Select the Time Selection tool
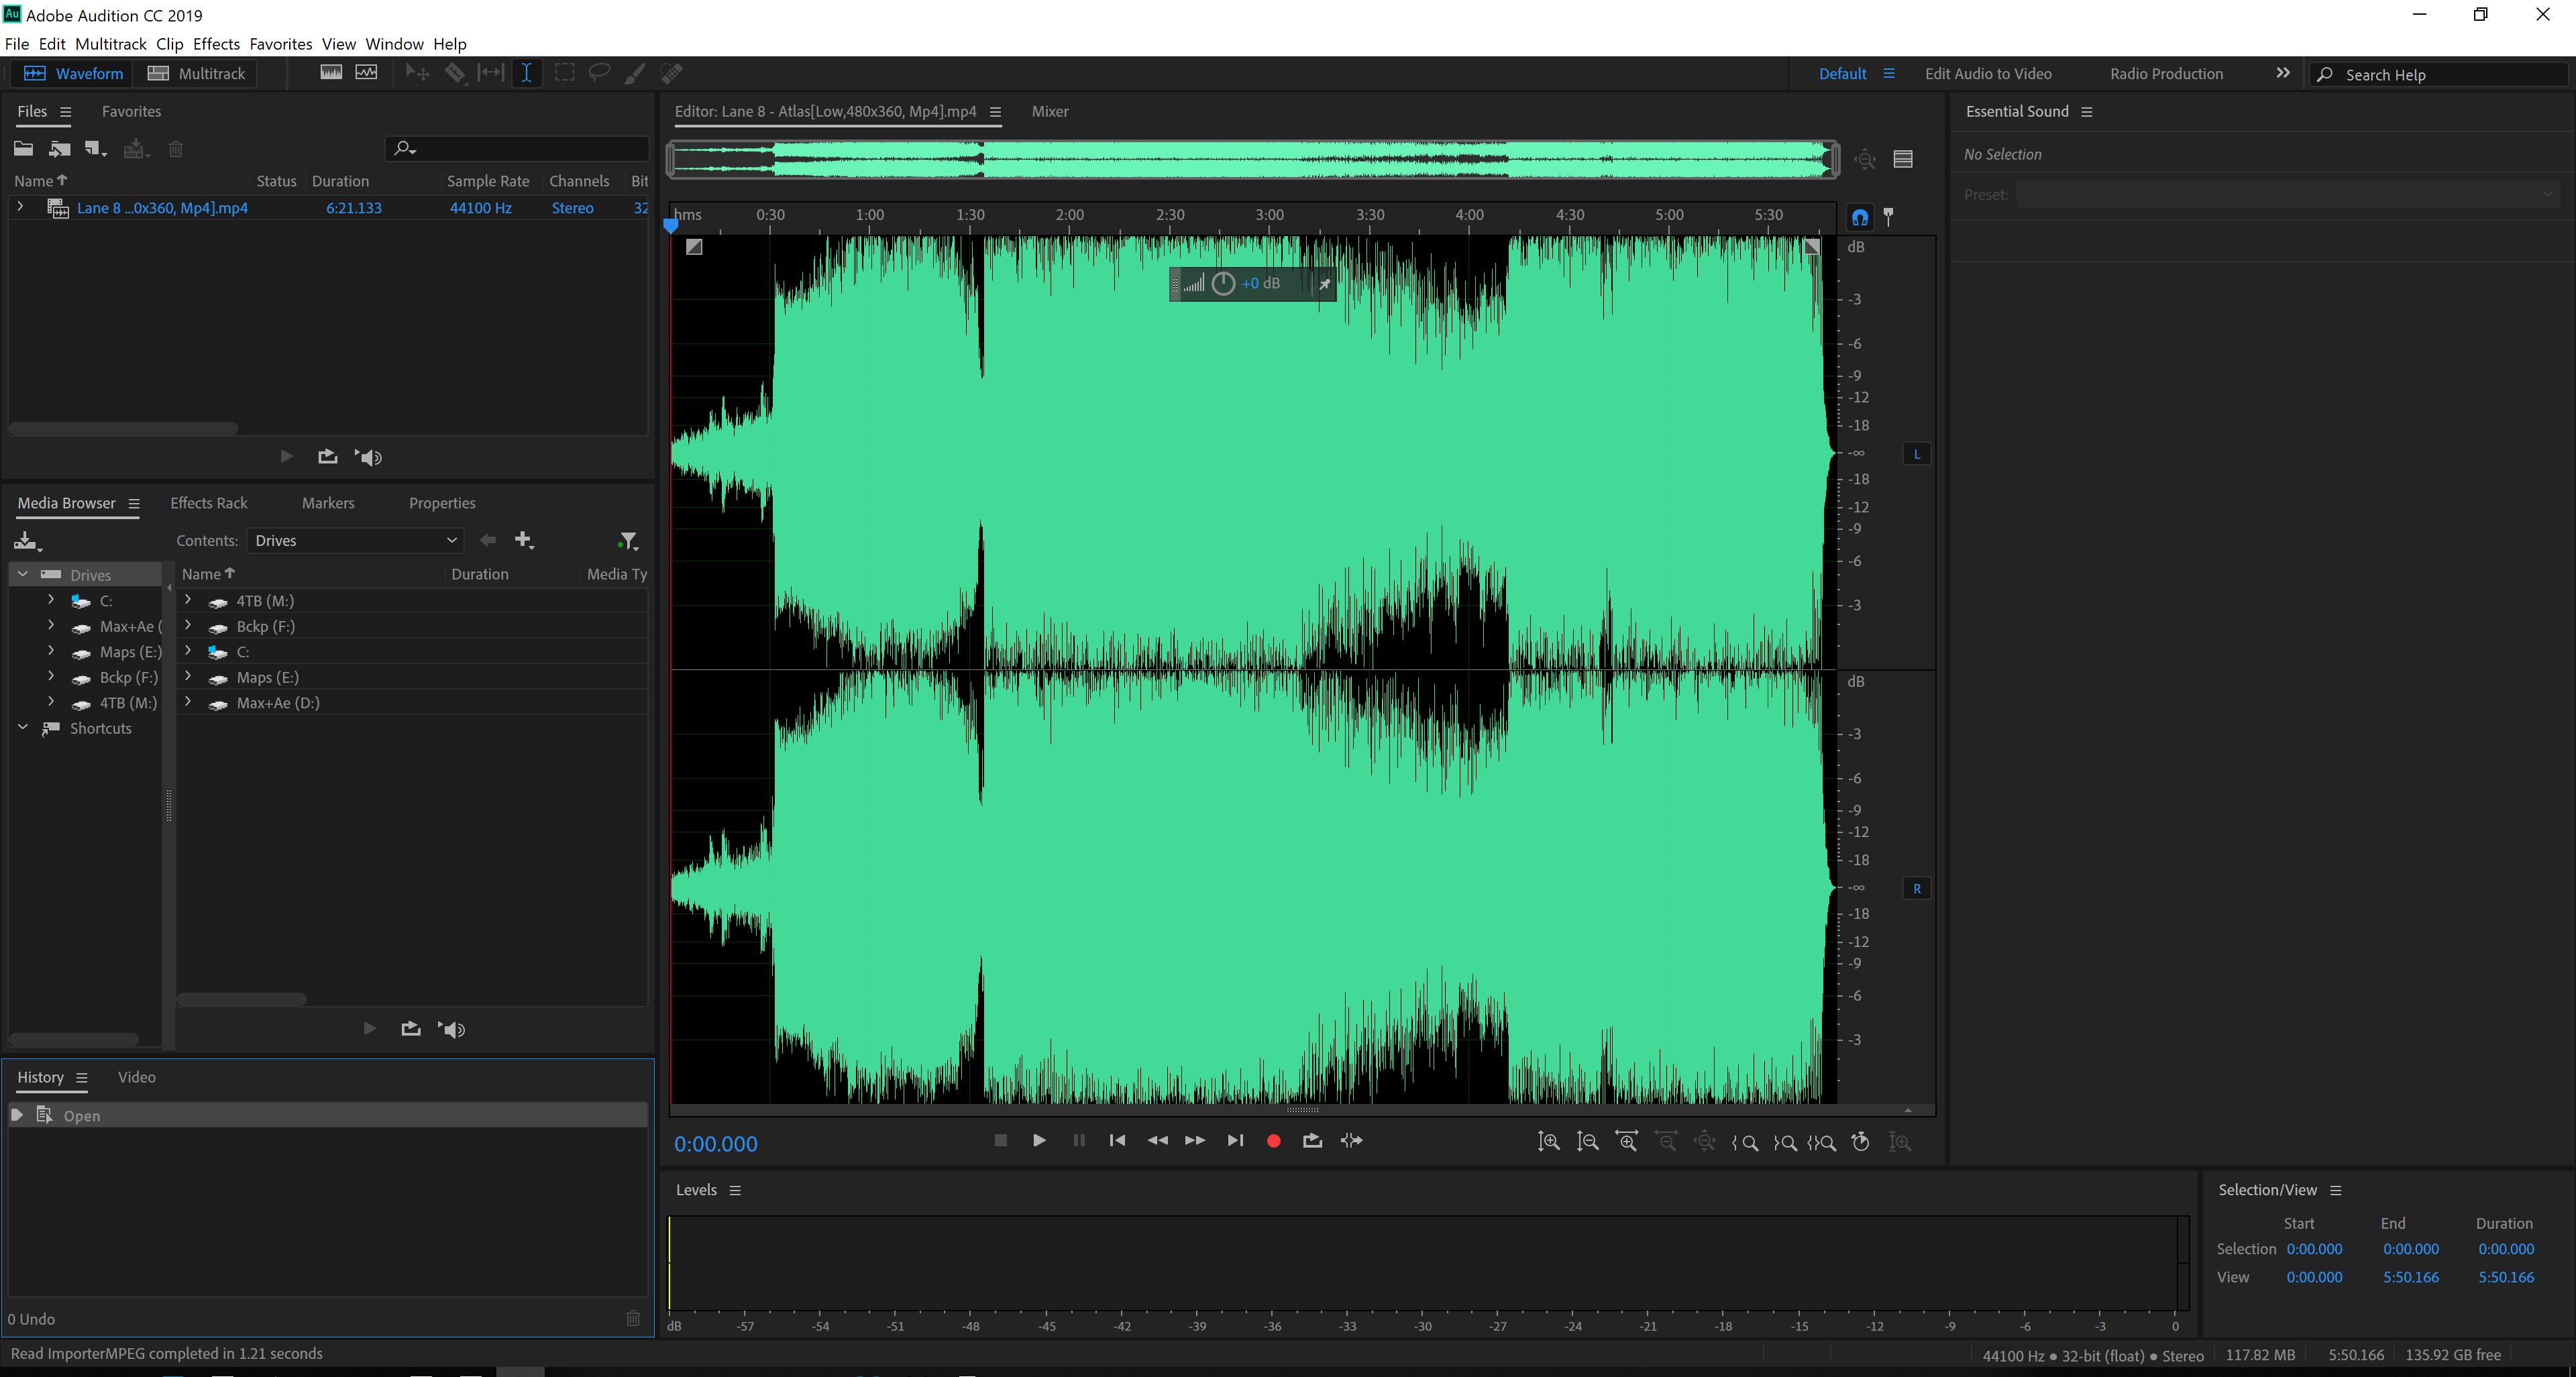This screenshot has width=2576, height=1377. point(526,73)
